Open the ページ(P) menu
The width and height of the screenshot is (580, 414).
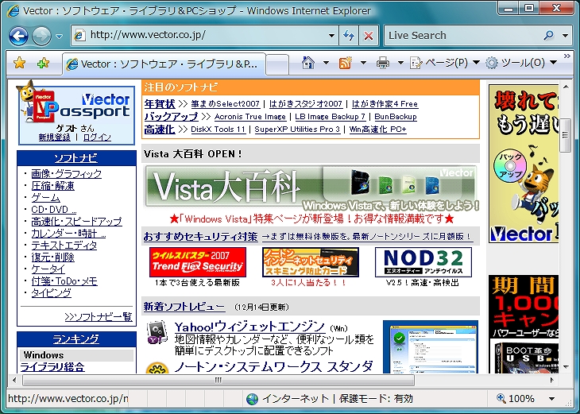(445, 63)
